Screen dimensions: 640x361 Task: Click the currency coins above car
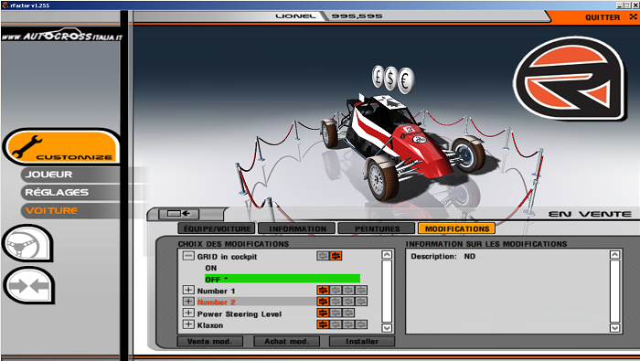tap(392, 80)
